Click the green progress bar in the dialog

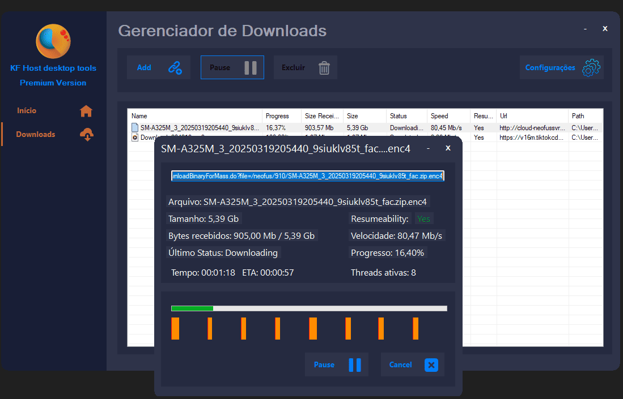tap(192, 308)
